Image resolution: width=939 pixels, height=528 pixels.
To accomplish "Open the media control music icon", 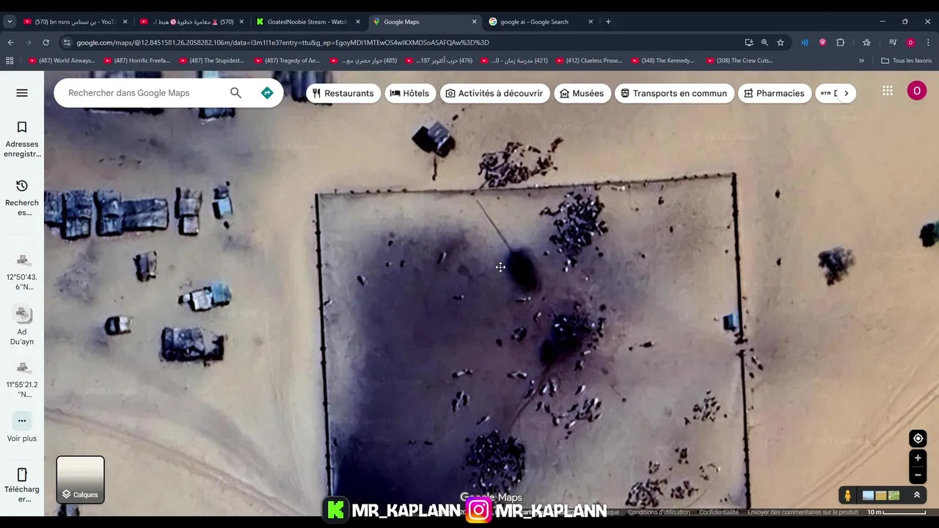I will 893,43.
